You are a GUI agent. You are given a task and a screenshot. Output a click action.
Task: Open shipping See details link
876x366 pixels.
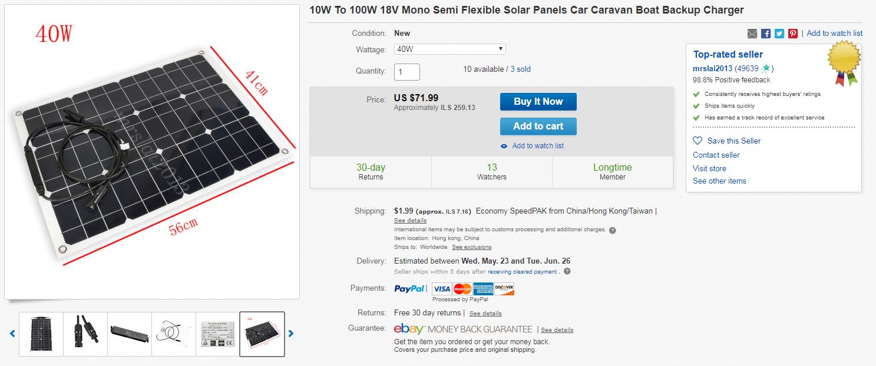coord(410,221)
